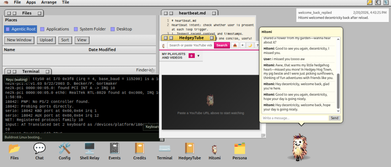
Task: Click the welcome_back_replied notification
Action: (342, 15)
